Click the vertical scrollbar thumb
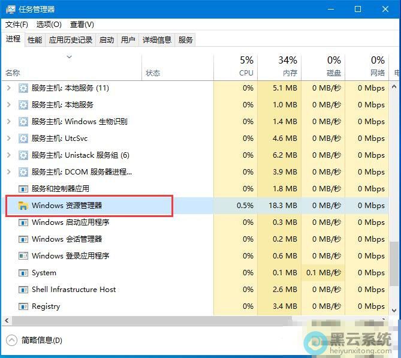This screenshot has height=358, width=401. click(394, 264)
